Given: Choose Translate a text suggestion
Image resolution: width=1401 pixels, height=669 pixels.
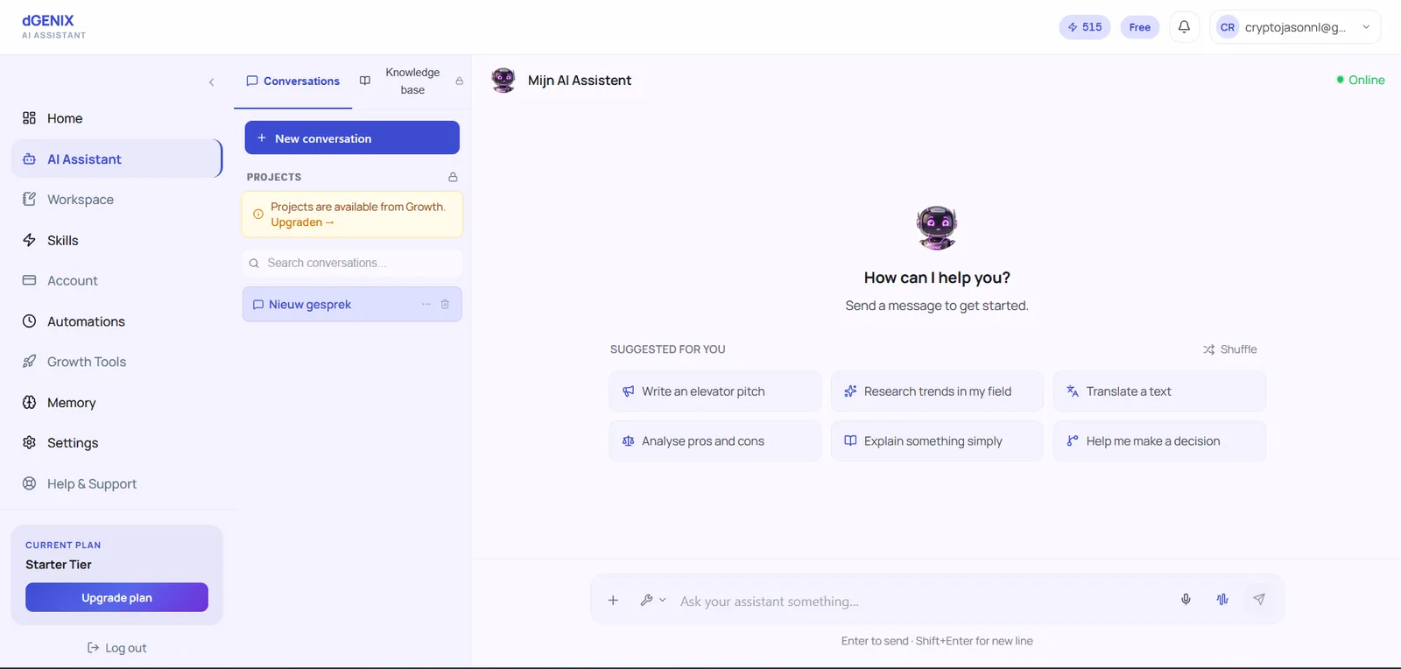Looking at the screenshot, I should pos(1159,391).
